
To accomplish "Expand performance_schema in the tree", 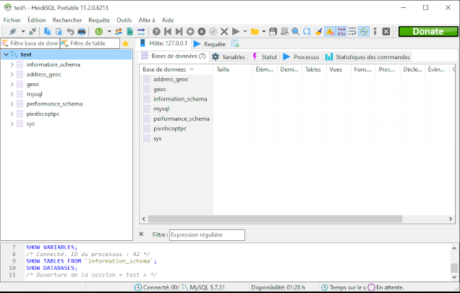I will point(12,104).
